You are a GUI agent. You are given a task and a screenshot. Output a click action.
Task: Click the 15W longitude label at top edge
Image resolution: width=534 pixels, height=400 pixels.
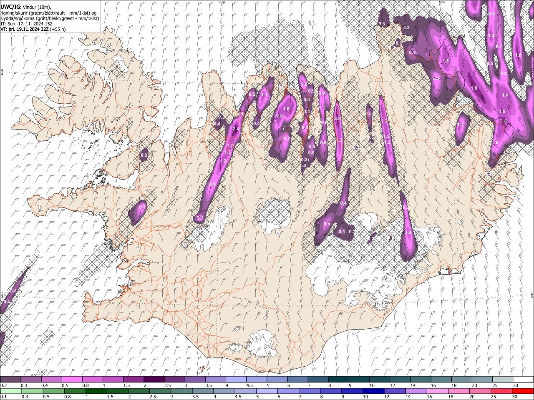click(442, 2)
